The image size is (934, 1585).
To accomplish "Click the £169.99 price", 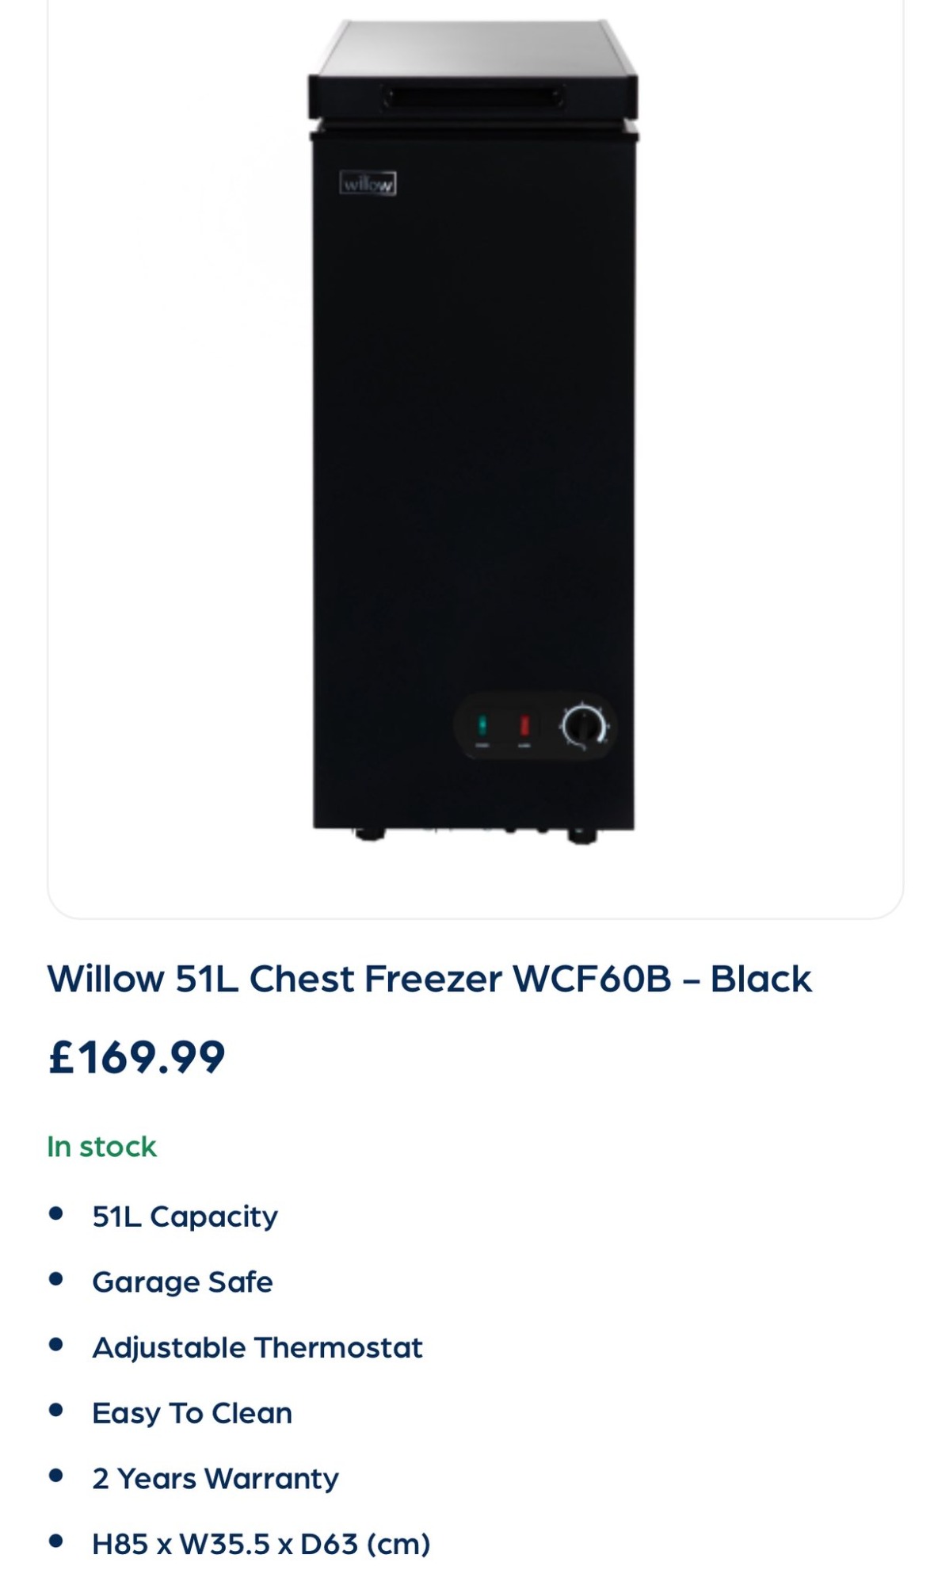I will [136, 1057].
